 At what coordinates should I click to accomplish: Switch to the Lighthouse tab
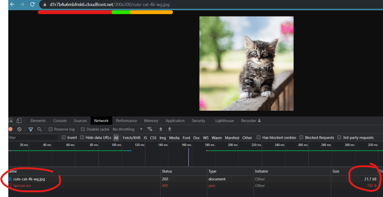tap(225, 121)
